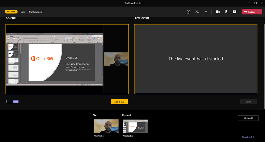Select the content plus video layout
The width and height of the screenshot is (265, 142).
(16, 102)
